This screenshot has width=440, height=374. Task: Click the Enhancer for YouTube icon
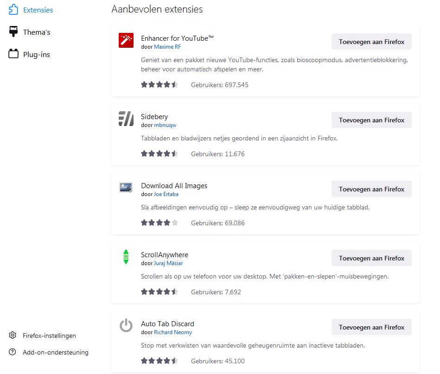[126, 41]
